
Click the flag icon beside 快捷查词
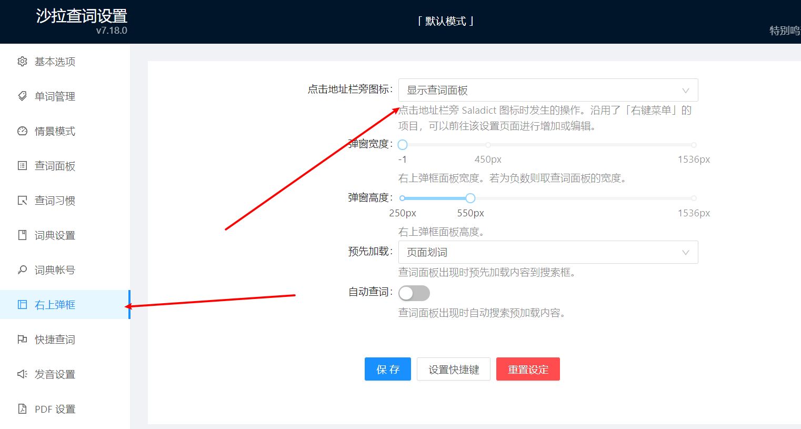coord(22,340)
